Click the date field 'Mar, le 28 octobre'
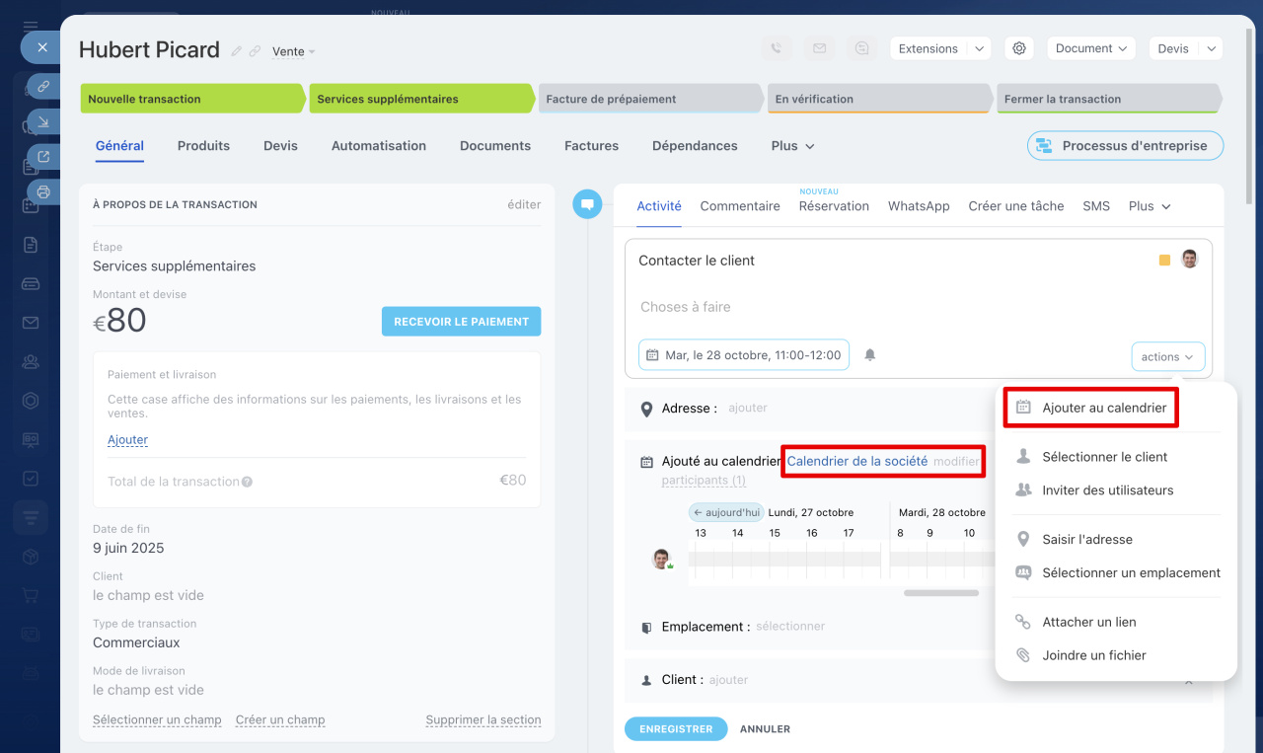 click(743, 355)
